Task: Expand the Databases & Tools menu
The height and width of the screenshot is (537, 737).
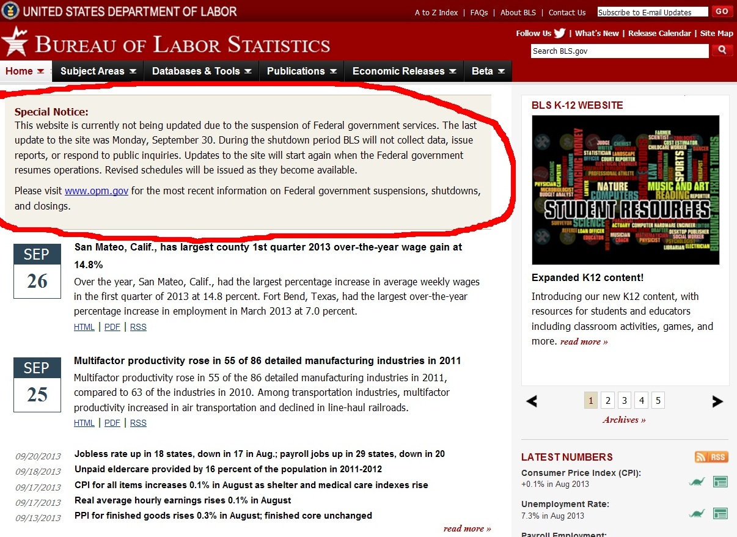Action: (202, 71)
